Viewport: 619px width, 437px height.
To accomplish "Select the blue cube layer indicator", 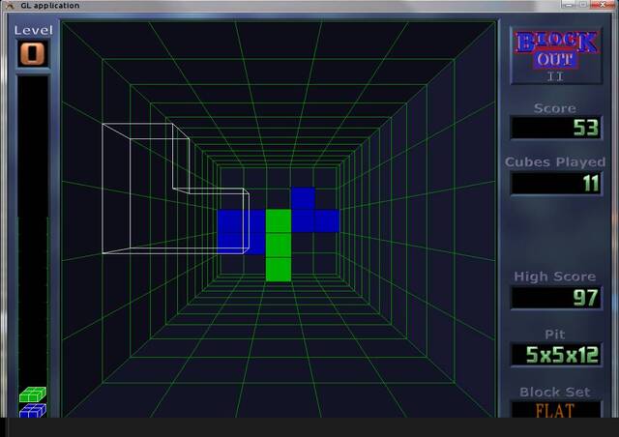I will [x=33, y=411].
